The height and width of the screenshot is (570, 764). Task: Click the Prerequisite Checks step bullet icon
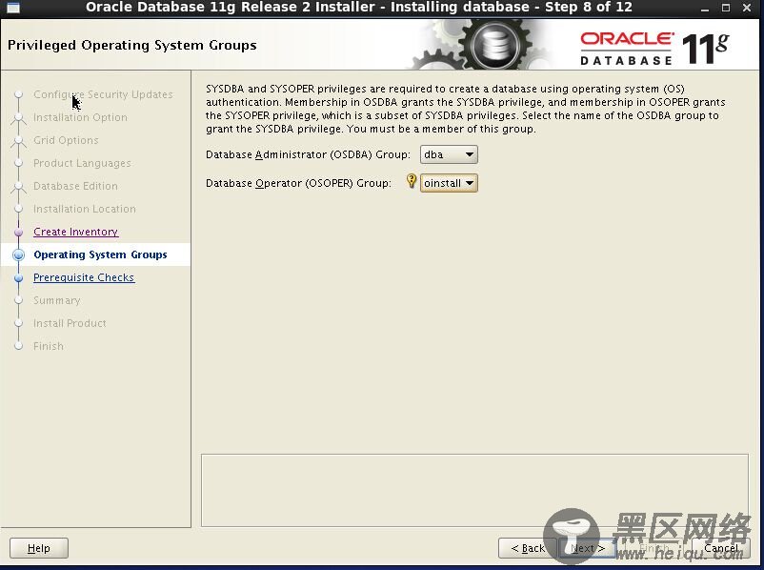18,278
